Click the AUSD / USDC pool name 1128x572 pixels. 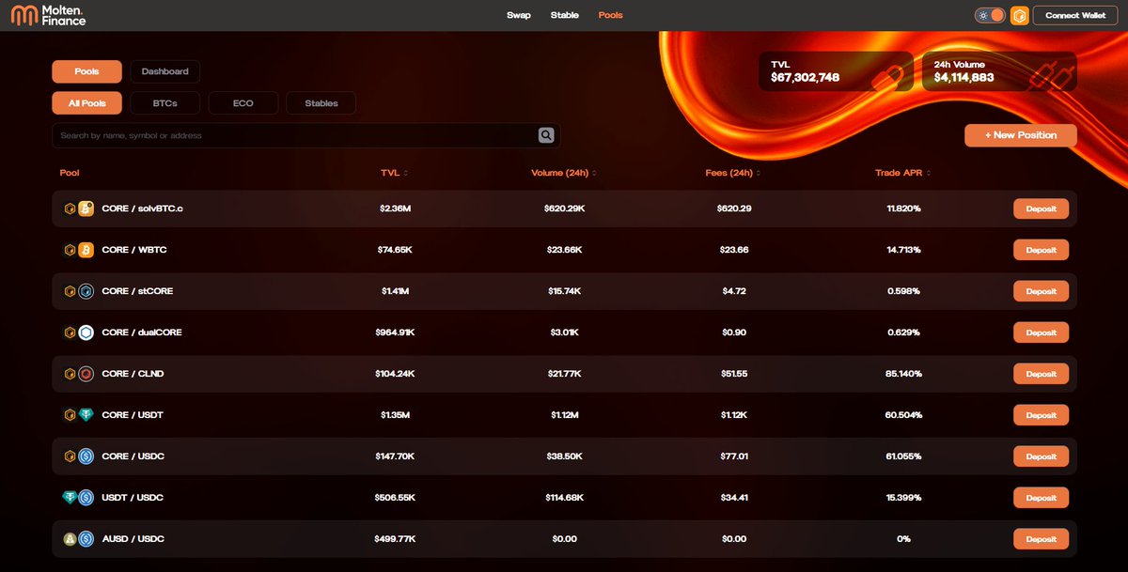click(133, 539)
